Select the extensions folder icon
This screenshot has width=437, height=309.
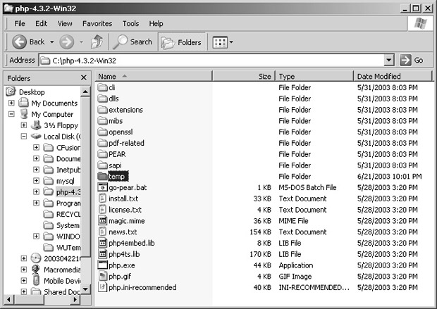pyautogui.click(x=103, y=110)
